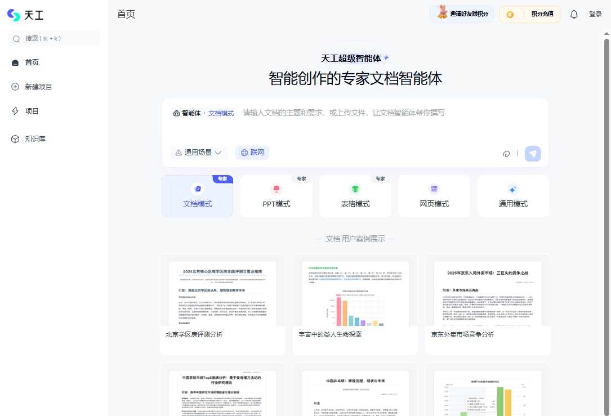Select the PPT模式 icon
This screenshot has width=611, height=416.
coord(276,190)
